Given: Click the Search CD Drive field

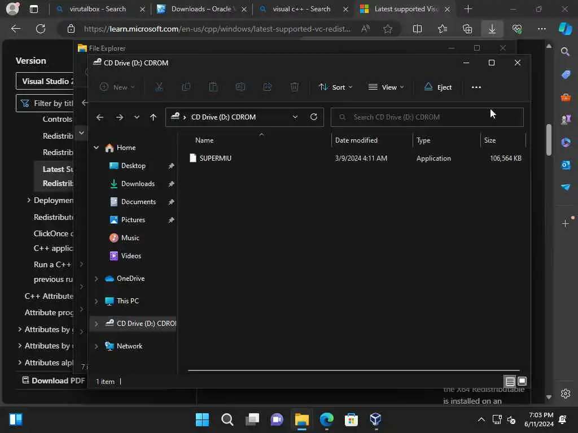Looking at the screenshot, I should click(x=427, y=117).
